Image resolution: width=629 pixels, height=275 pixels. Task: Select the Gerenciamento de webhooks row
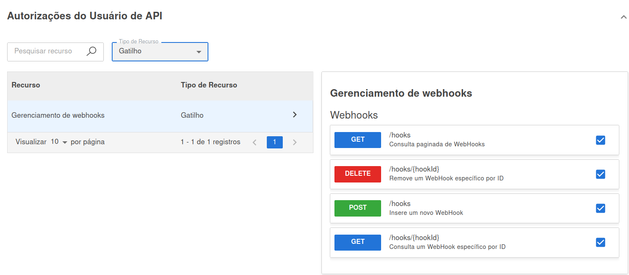point(126,114)
